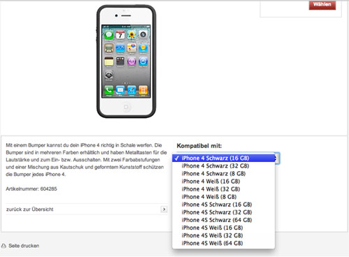Pick iPhone 4S Weiß (16 GB)

pyautogui.click(x=223, y=228)
